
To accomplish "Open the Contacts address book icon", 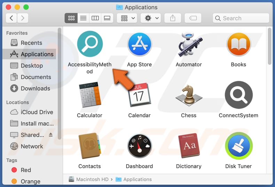I will [x=90, y=146].
